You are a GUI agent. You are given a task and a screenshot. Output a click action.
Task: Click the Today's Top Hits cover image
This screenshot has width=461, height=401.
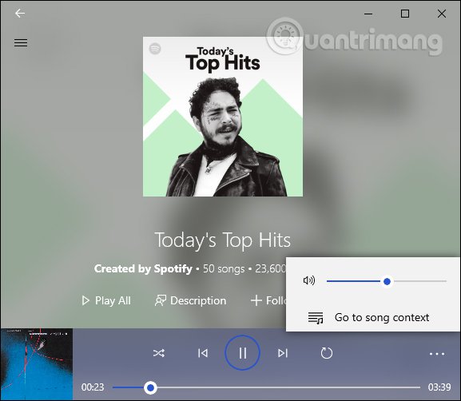coord(223,117)
